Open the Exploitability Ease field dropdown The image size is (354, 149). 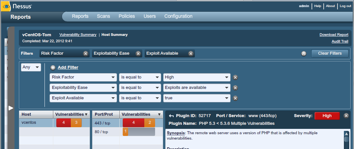83,88
